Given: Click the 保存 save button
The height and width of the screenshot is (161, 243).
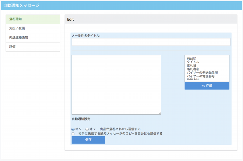Looking at the screenshot, I should (x=88, y=140).
